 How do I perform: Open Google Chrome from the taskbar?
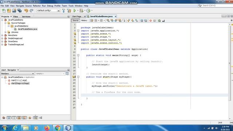58,128
